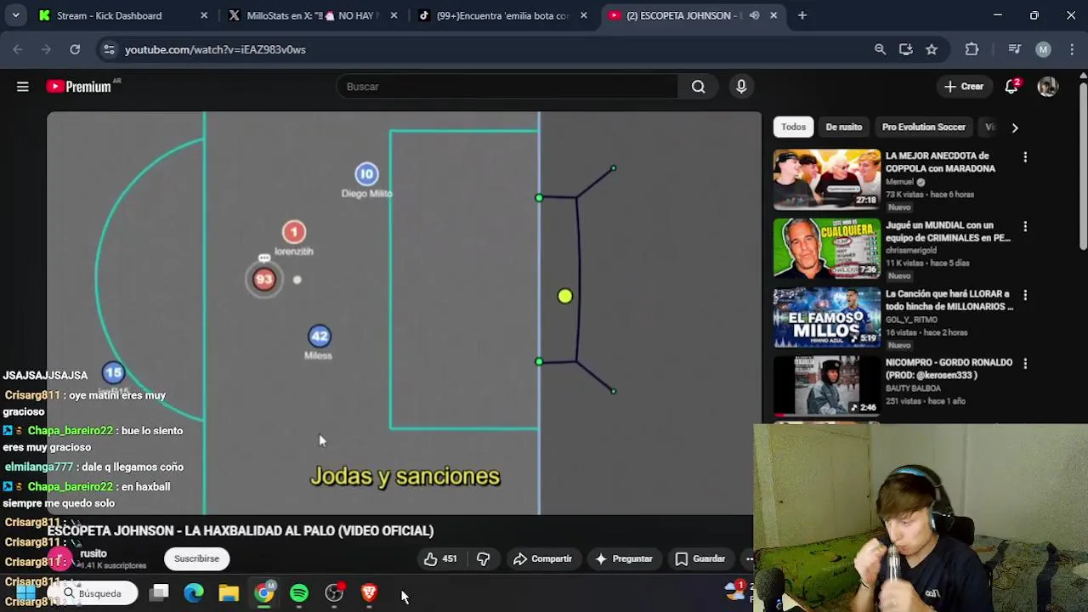1088x612 pixels.
Task: Open a new browser tab
Action: tap(802, 15)
